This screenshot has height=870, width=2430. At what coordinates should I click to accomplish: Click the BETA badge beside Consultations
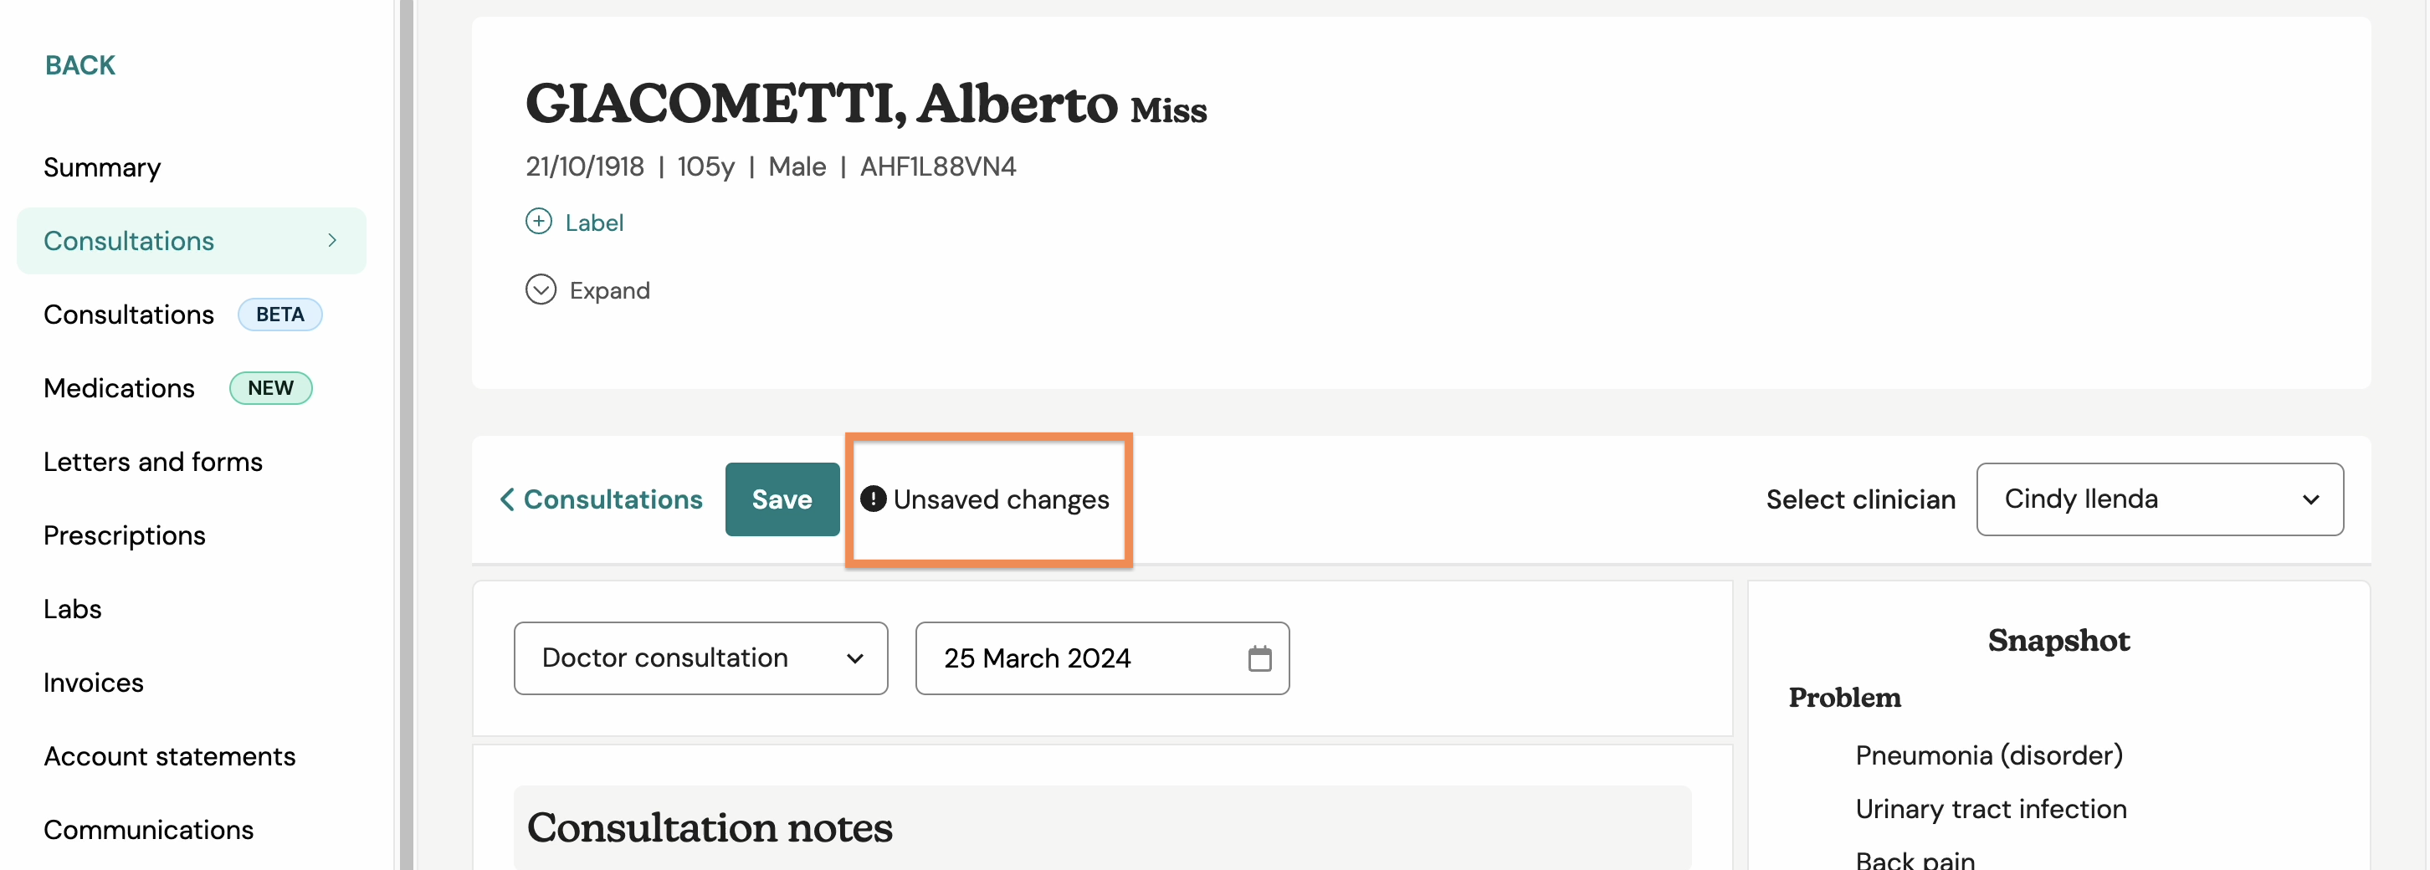(280, 314)
